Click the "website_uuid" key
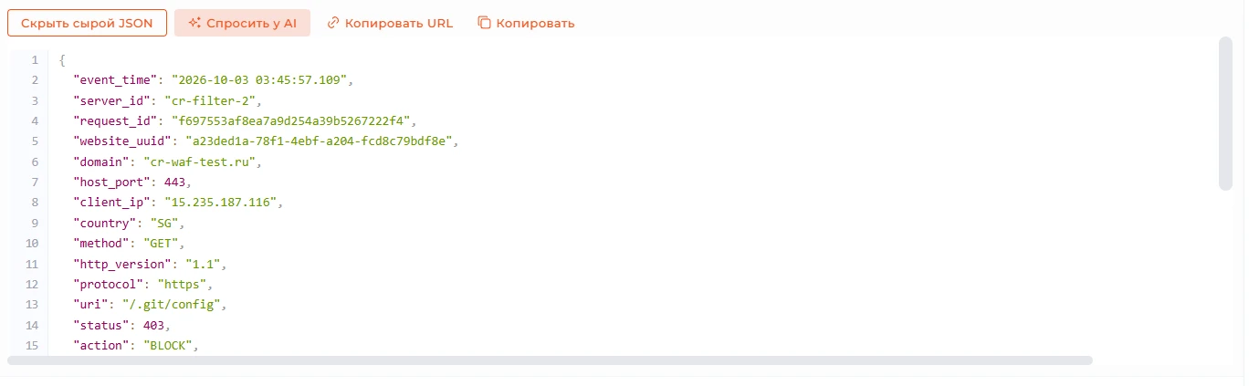 121,141
